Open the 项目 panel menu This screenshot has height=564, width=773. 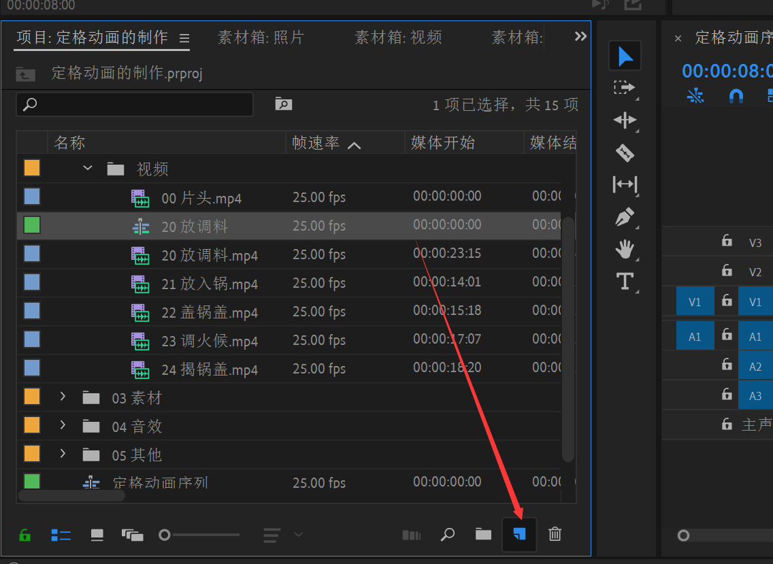pyautogui.click(x=184, y=39)
